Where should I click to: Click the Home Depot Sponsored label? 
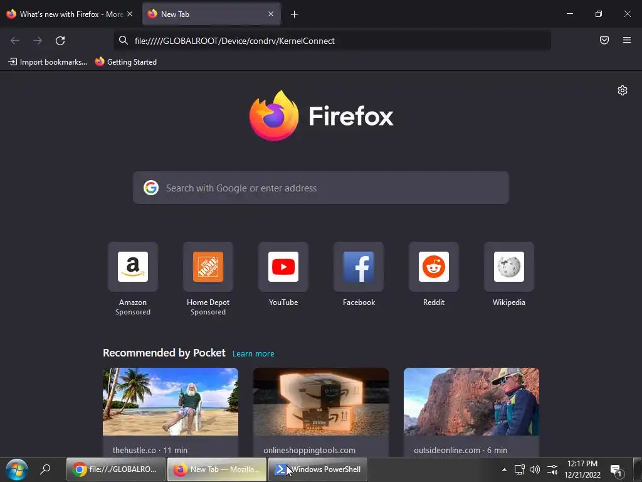(x=208, y=313)
